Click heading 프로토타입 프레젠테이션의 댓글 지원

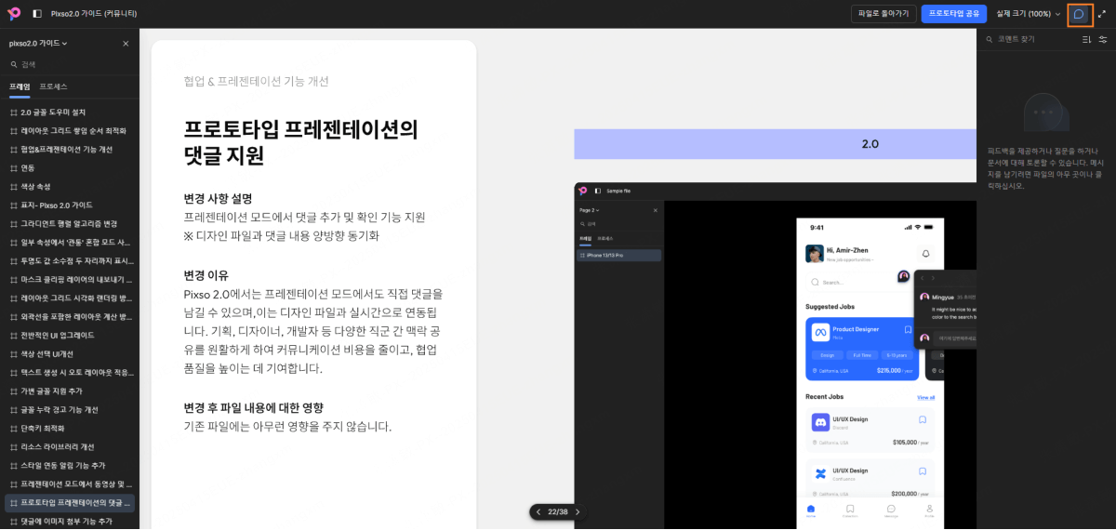click(x=300, y=141)
